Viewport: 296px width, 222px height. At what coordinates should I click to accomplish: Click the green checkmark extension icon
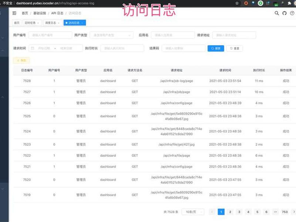point(260,3)
